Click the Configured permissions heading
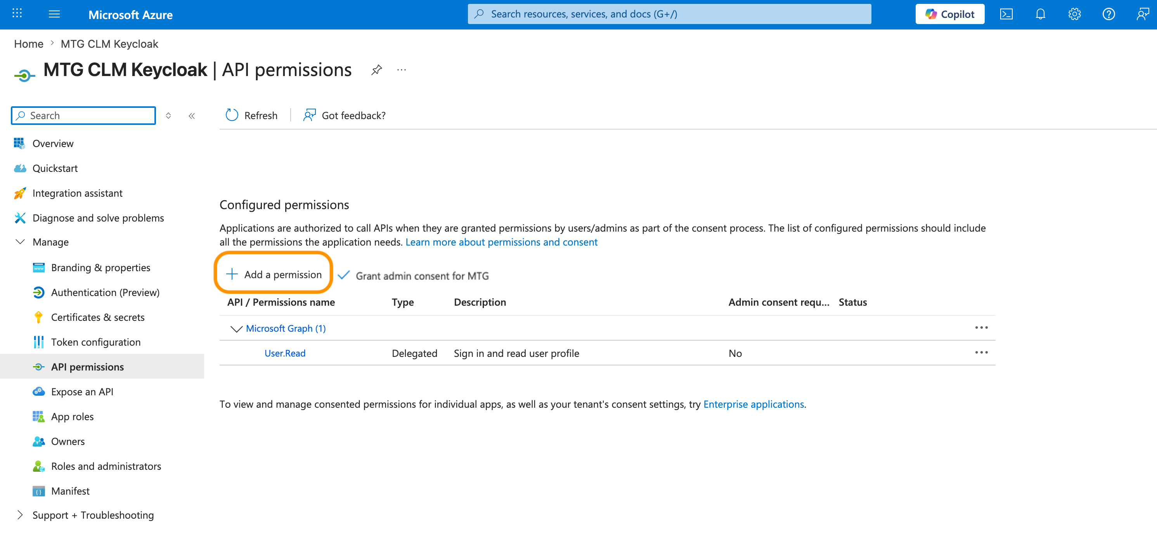Viewport: 1157px width, 540px height. (x=284, y=205)
